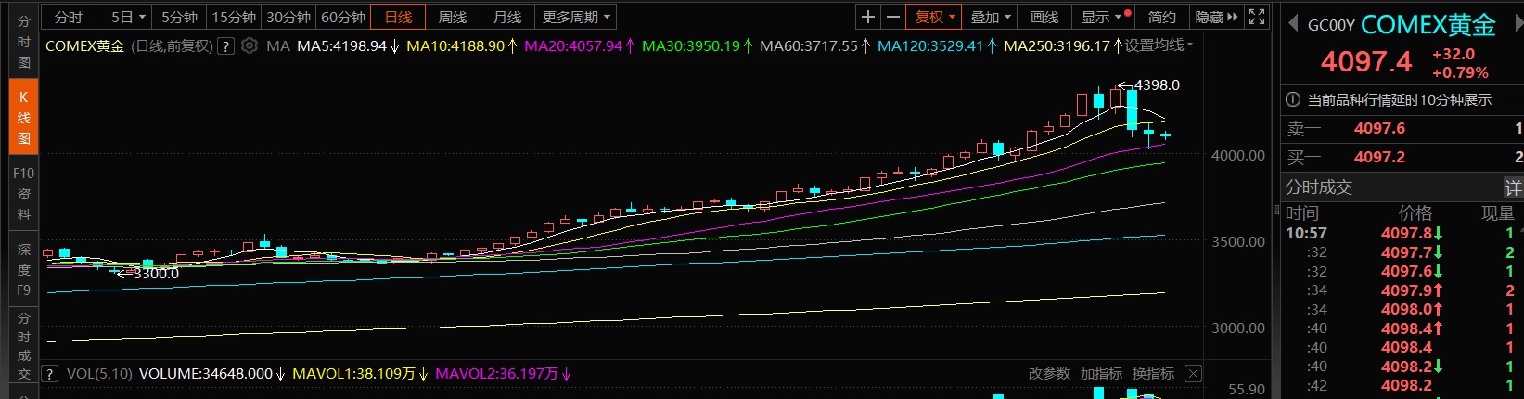Open 分时成交 sidebar tab
1524x399 pixels.
[x=24, y=346]
